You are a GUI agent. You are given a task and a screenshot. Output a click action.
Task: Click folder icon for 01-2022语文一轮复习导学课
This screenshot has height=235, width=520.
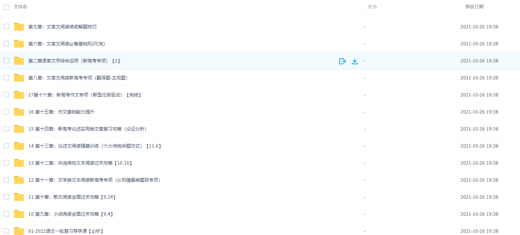click(x=19, y=231)
